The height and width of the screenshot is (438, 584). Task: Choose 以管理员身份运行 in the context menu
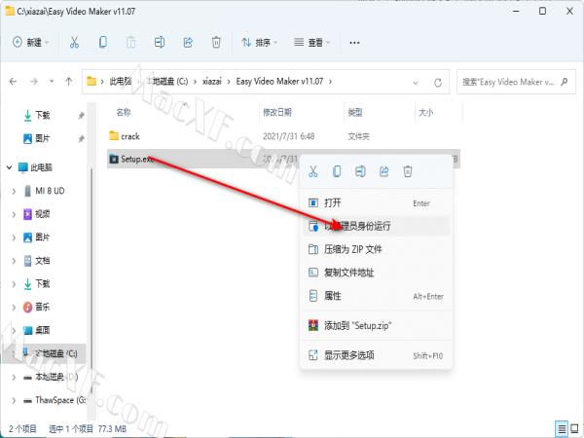point(376,226)
